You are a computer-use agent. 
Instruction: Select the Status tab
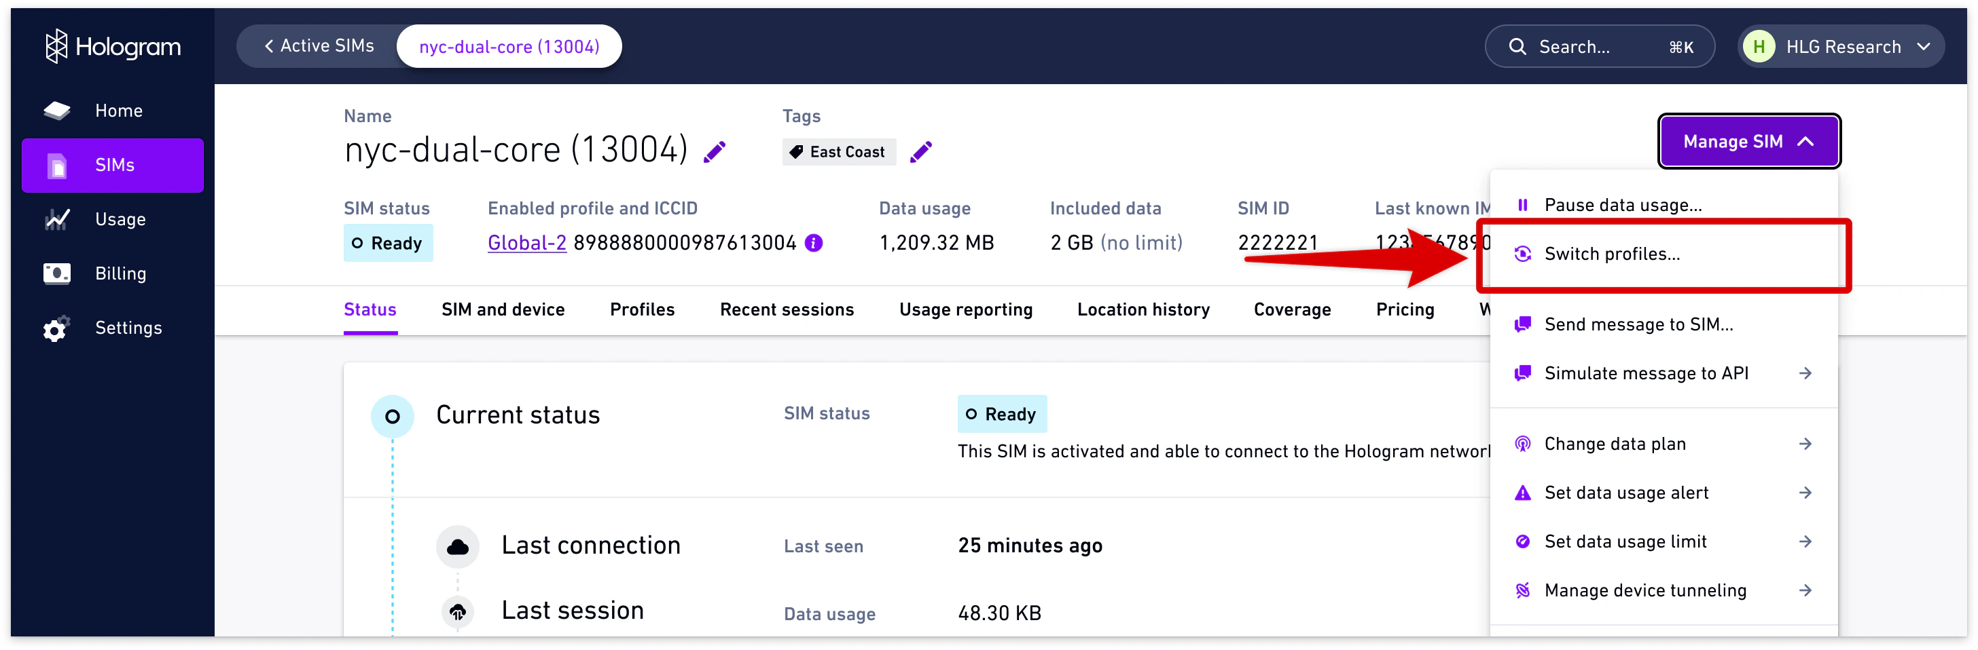pyautogui.click(x=370, y=310)
